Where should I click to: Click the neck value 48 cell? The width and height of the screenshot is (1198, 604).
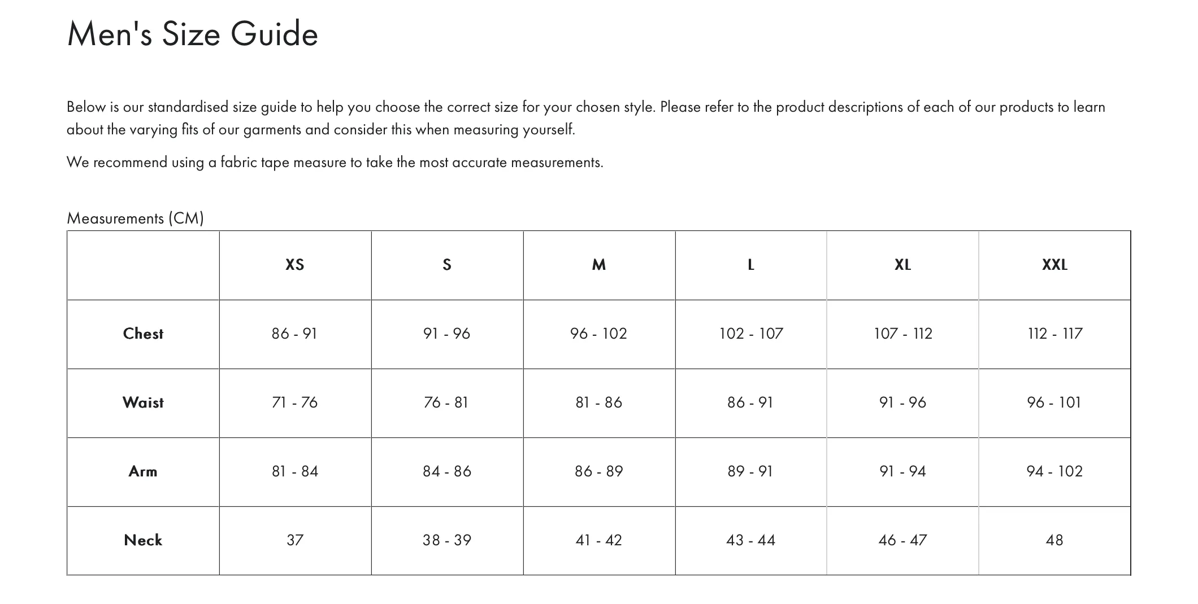click(x=1055, y=540)
